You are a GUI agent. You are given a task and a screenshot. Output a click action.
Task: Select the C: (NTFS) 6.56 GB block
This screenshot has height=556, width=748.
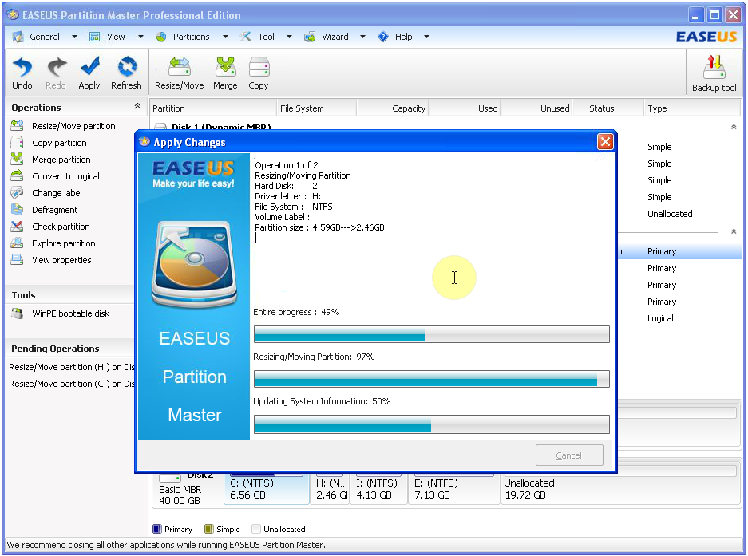click(266, 488)
